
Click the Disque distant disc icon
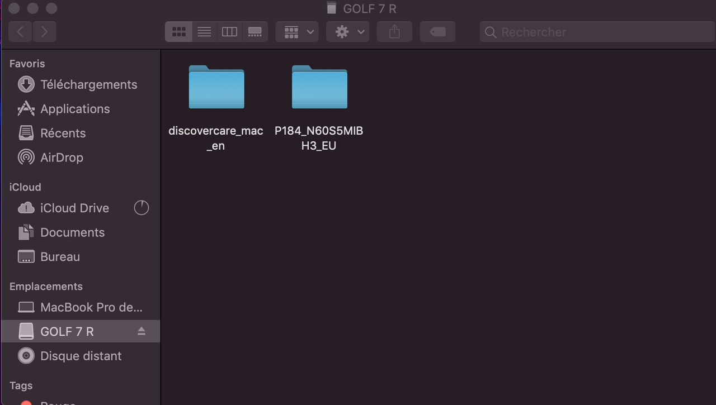click(26, 356)
